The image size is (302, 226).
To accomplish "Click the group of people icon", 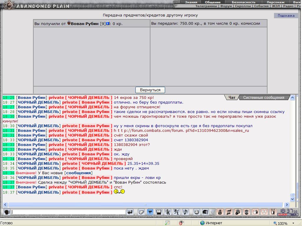I will (264, 212).
